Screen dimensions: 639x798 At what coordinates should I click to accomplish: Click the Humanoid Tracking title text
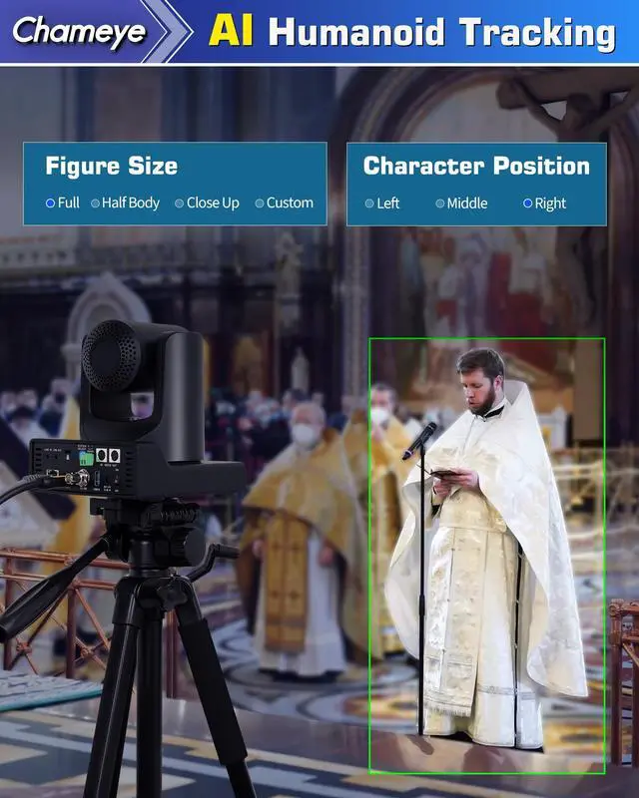[x=441, y=32]
